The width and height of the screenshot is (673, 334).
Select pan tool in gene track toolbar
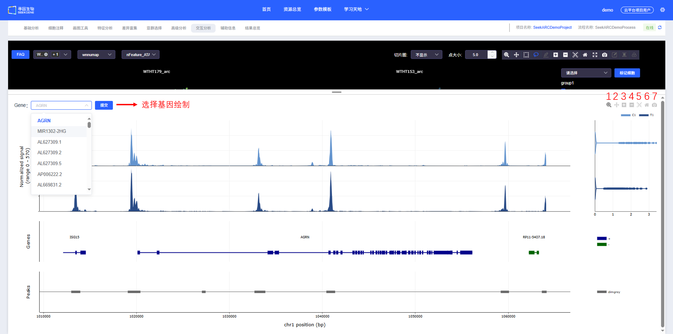617,105
